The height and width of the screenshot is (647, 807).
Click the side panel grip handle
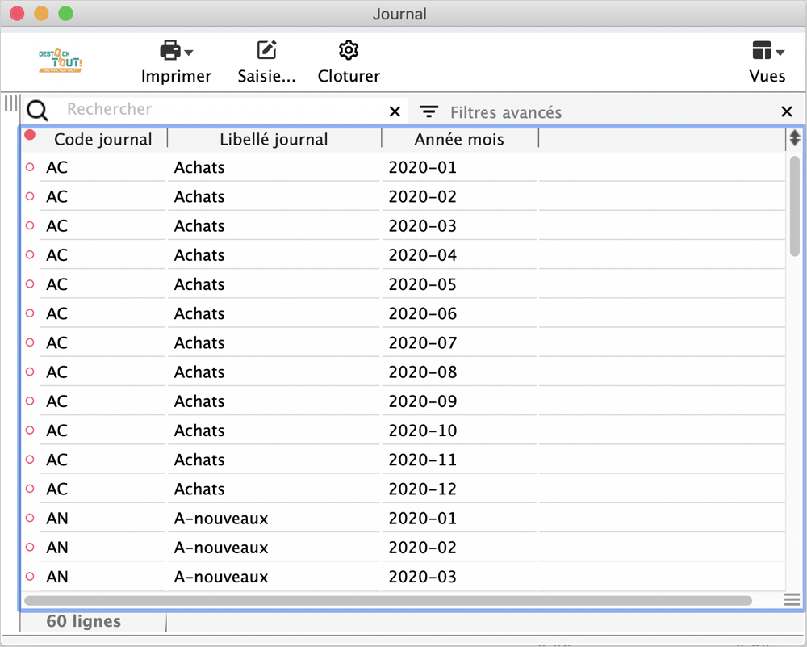(10, 103)
